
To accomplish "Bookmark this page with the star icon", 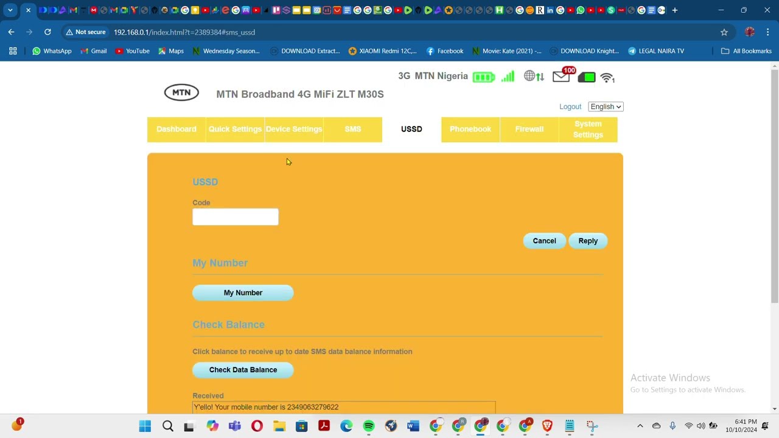I will pyautogui.click(x=724, y=32).
